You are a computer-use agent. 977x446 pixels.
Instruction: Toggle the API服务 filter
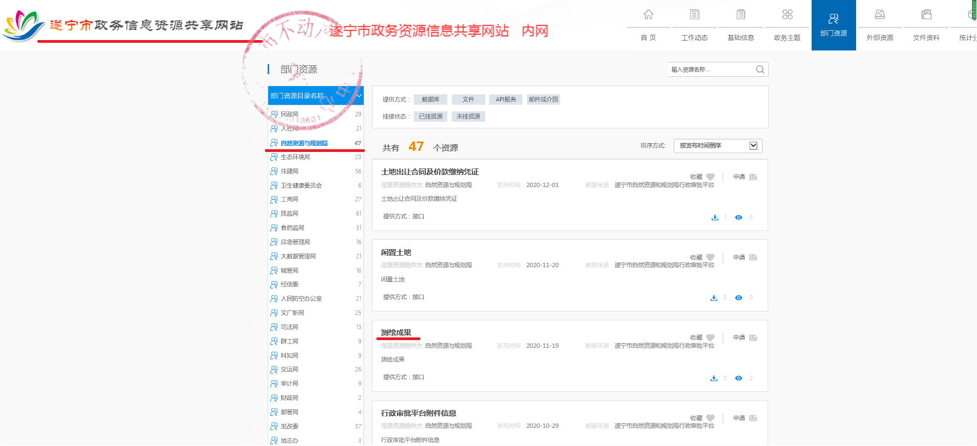(x=506, y=99)
